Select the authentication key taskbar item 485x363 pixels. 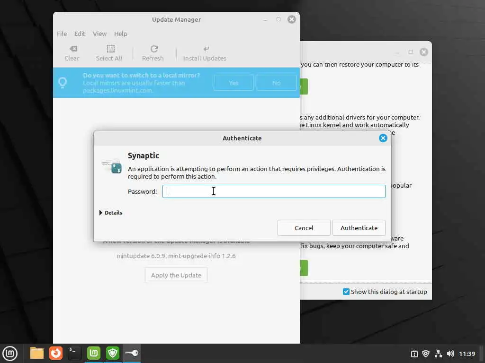(132, 353)
